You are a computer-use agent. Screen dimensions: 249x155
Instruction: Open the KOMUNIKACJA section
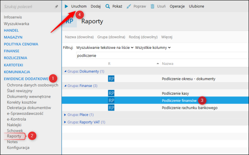point(17,72)
